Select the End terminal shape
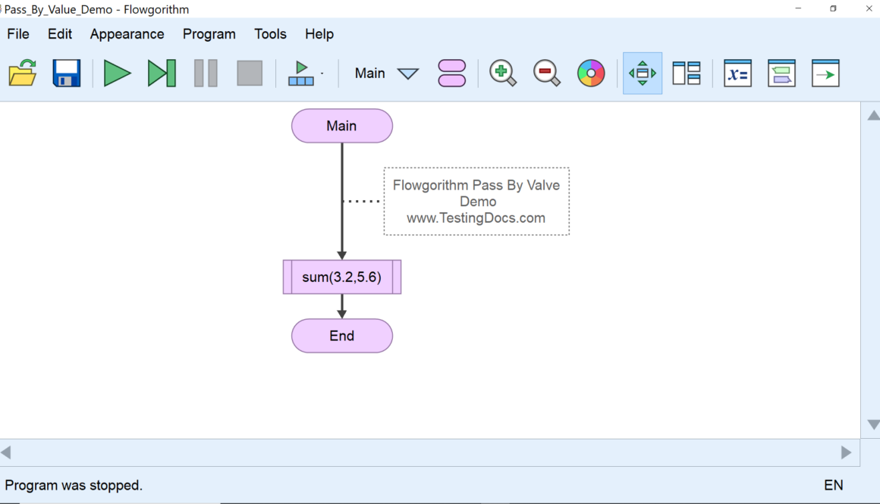 [342, 336]
